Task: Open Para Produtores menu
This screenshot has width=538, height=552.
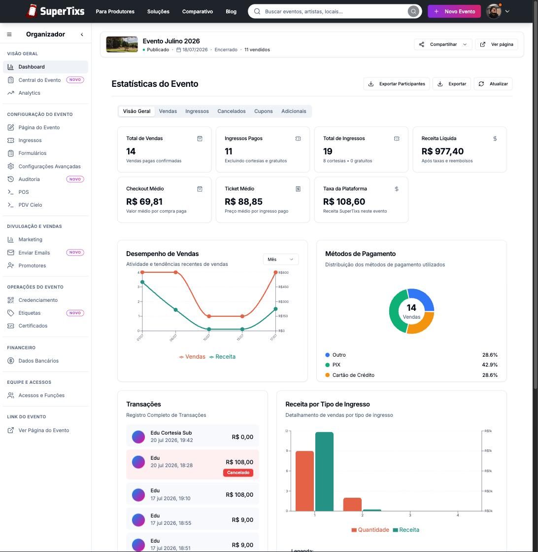Action: 115,11
